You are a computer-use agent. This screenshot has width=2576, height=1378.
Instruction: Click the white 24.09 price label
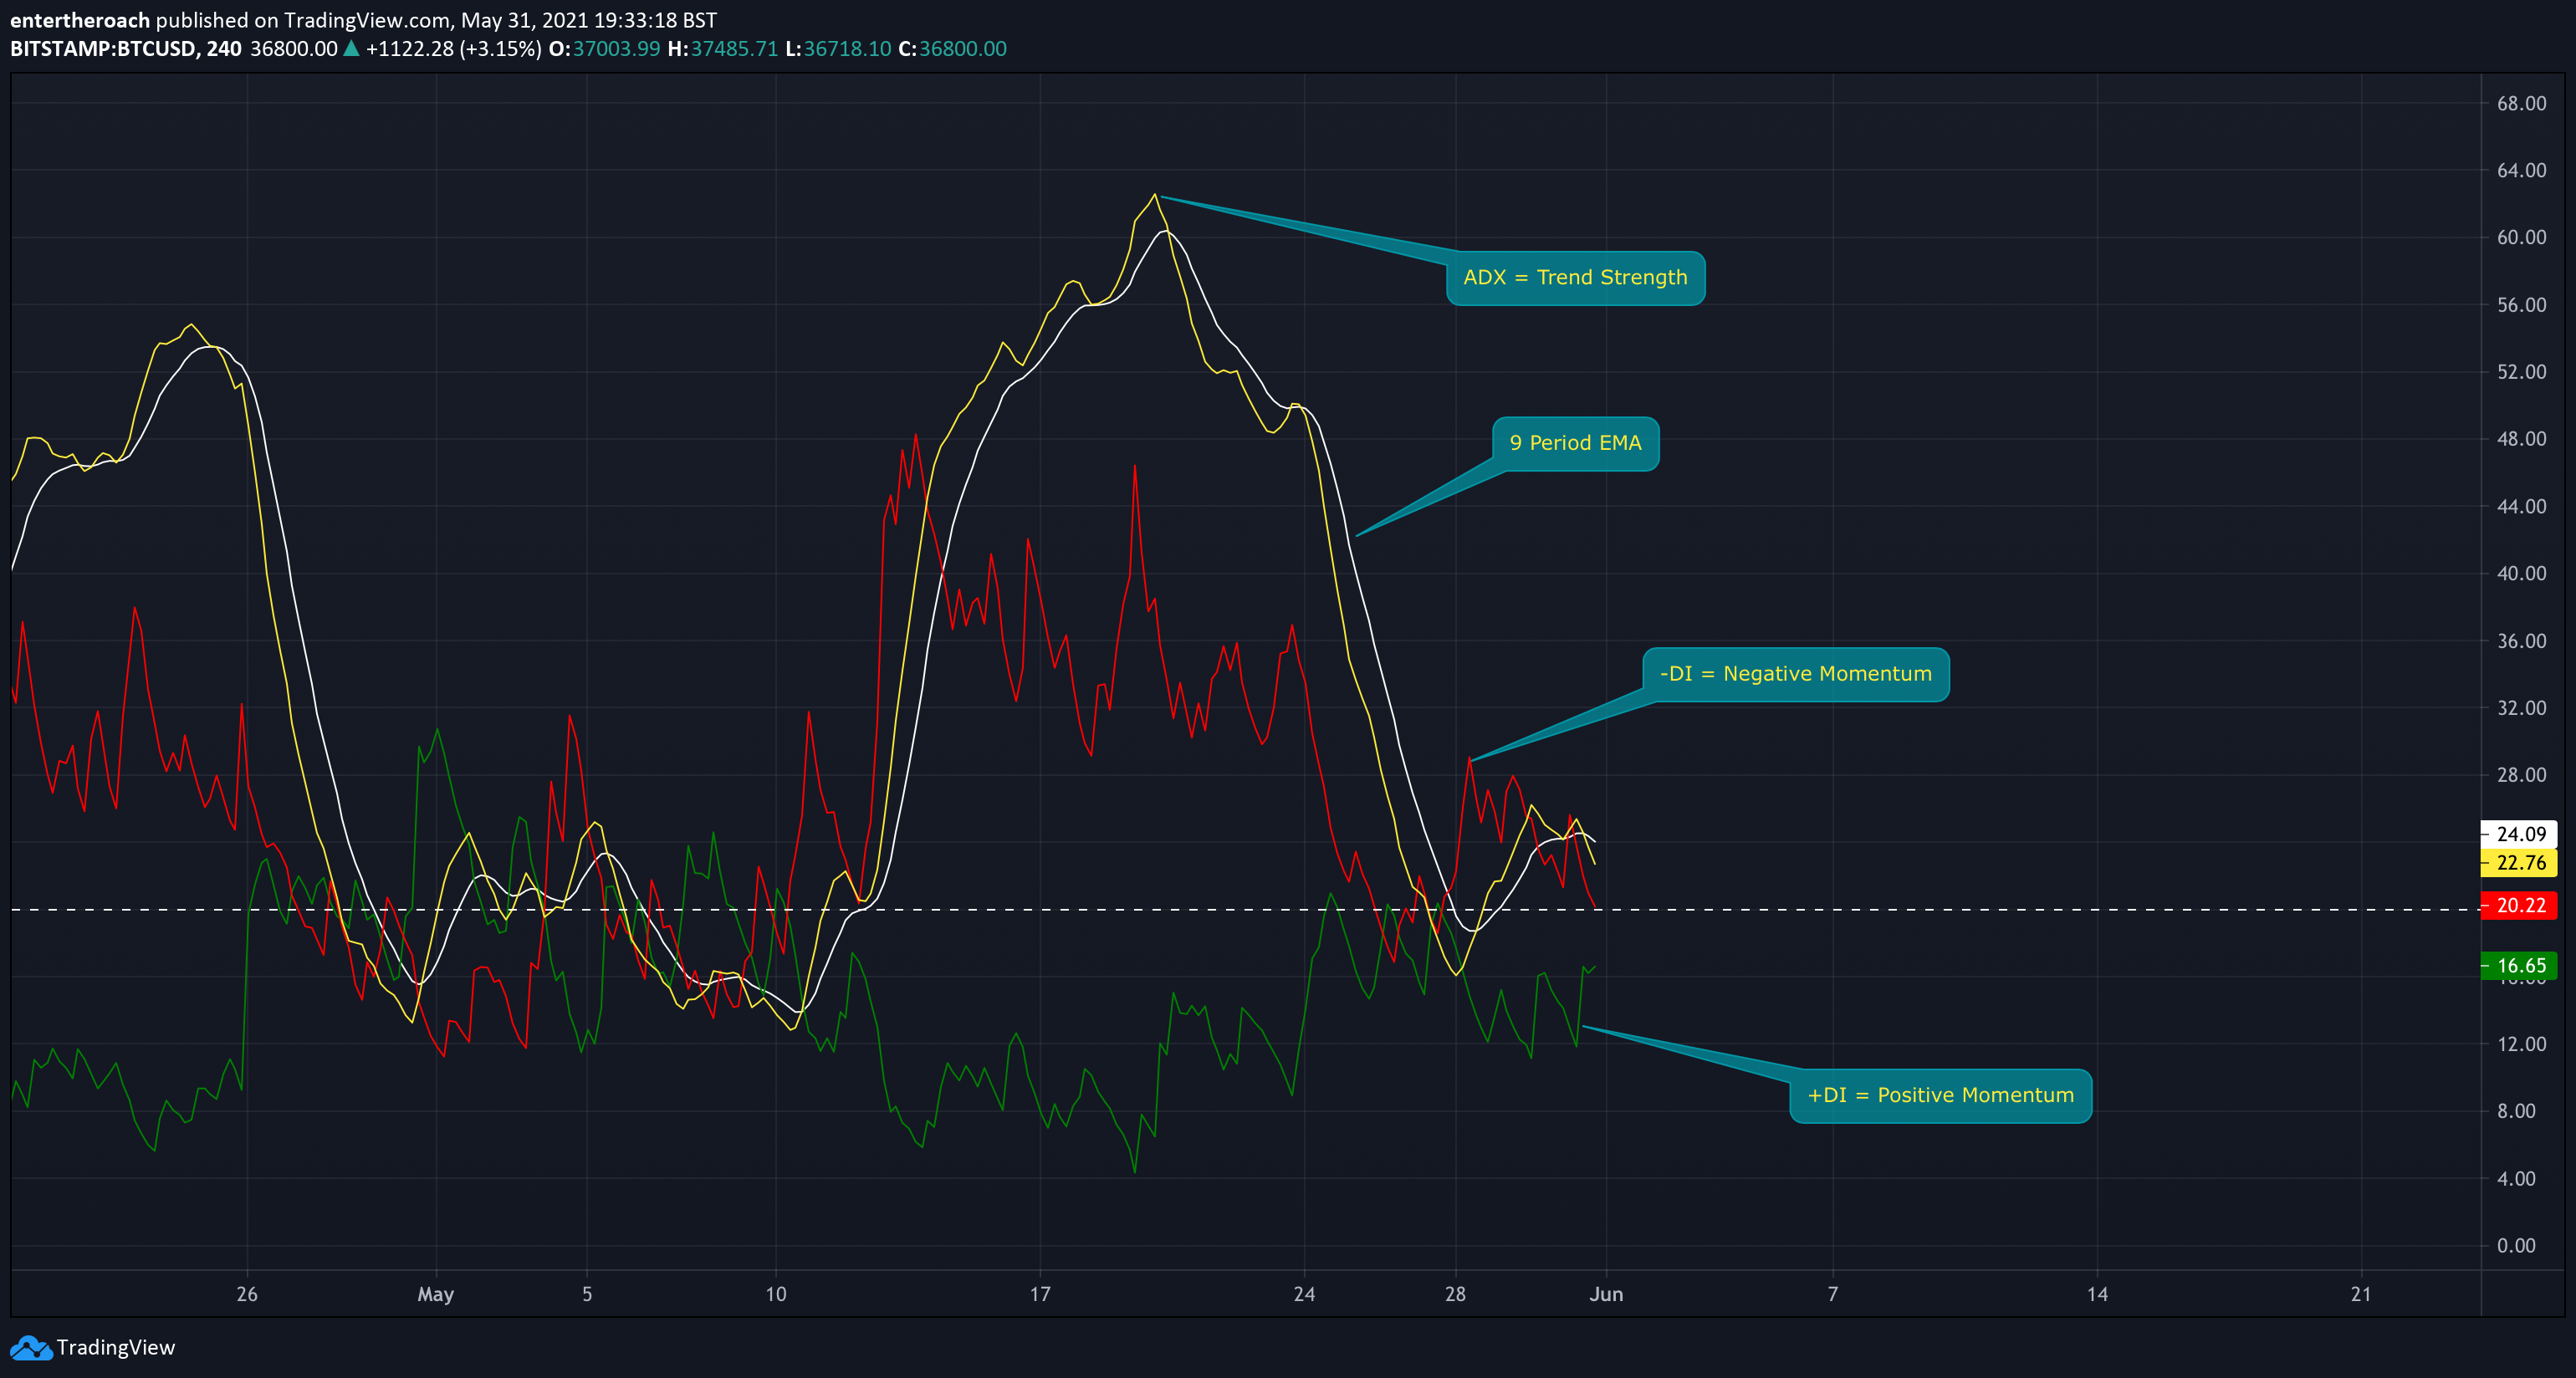[2519, 834]
